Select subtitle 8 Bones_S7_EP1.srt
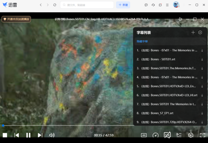 [x=170, y=113]
